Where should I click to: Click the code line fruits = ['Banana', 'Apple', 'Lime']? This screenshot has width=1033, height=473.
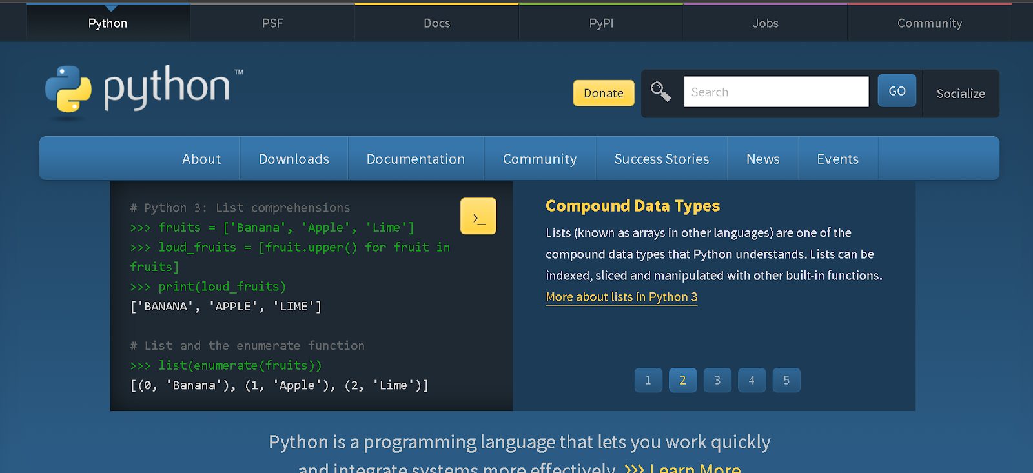[x=272, y=228]
